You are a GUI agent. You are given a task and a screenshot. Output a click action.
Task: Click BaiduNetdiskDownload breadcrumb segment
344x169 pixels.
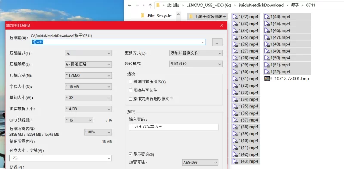[x=261, y=5]
